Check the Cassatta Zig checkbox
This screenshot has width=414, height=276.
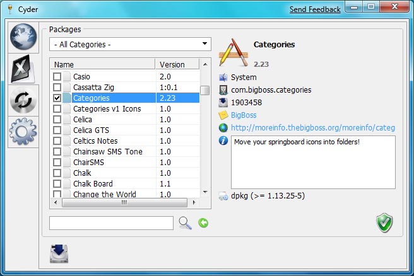[57, 87]
